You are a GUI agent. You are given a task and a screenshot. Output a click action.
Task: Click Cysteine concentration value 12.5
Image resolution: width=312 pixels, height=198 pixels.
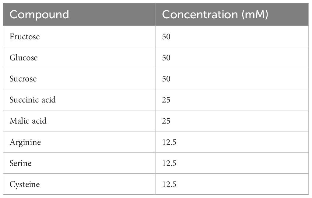pyautogui.click(x=169, y=184)
